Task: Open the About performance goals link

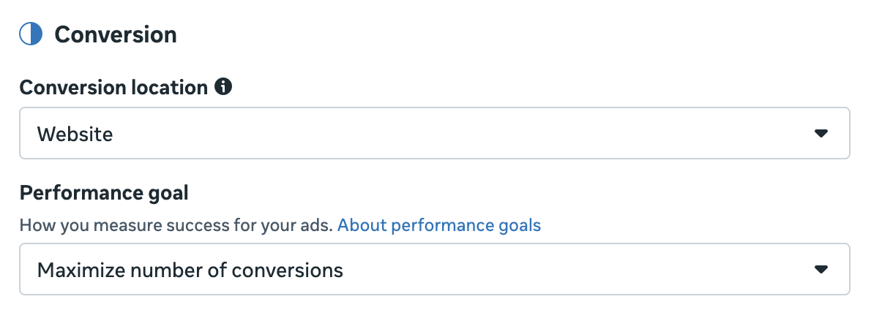Action: tap(438, 225)
